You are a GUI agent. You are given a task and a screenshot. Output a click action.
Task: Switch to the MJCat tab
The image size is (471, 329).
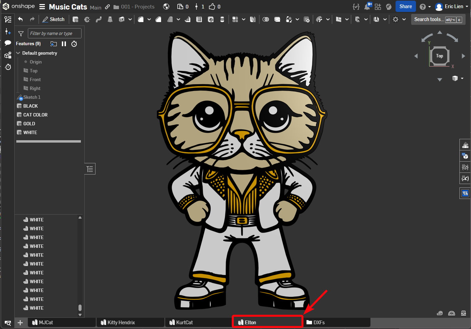click(62, 323)
